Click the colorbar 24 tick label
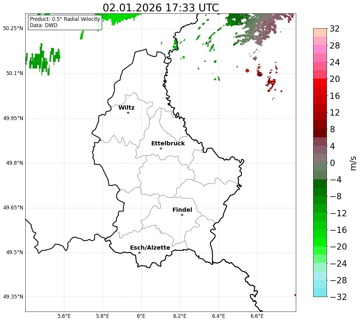360x322 pixels. pos(335,63)
